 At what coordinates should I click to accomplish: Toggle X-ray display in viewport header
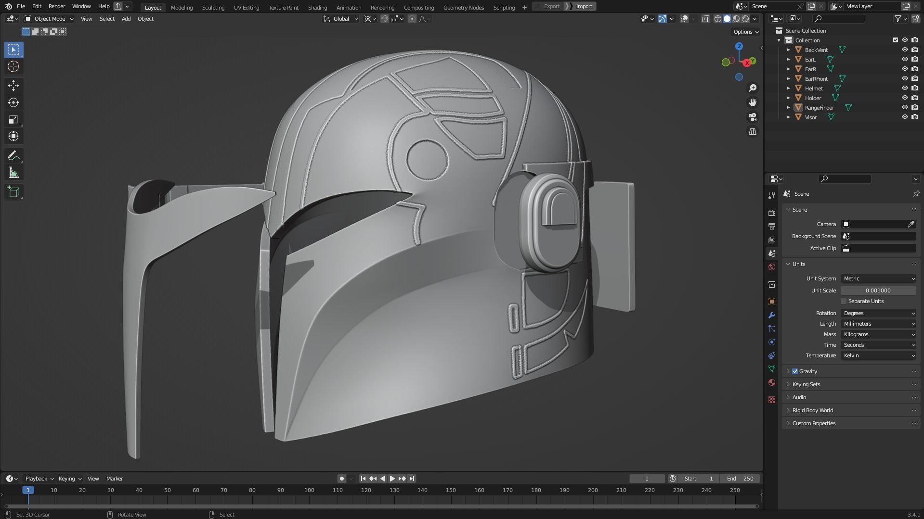point(705,19)
